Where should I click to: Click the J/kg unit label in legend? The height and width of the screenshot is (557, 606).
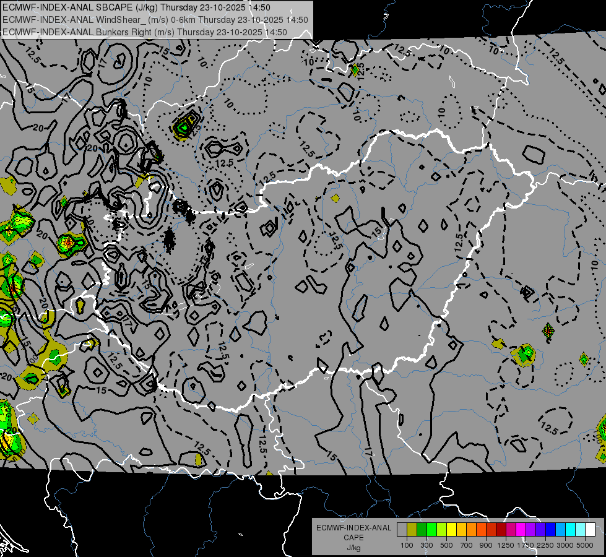click(353, 548)
